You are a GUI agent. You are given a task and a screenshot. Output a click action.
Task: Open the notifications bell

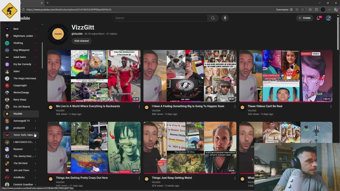point(318,18)
